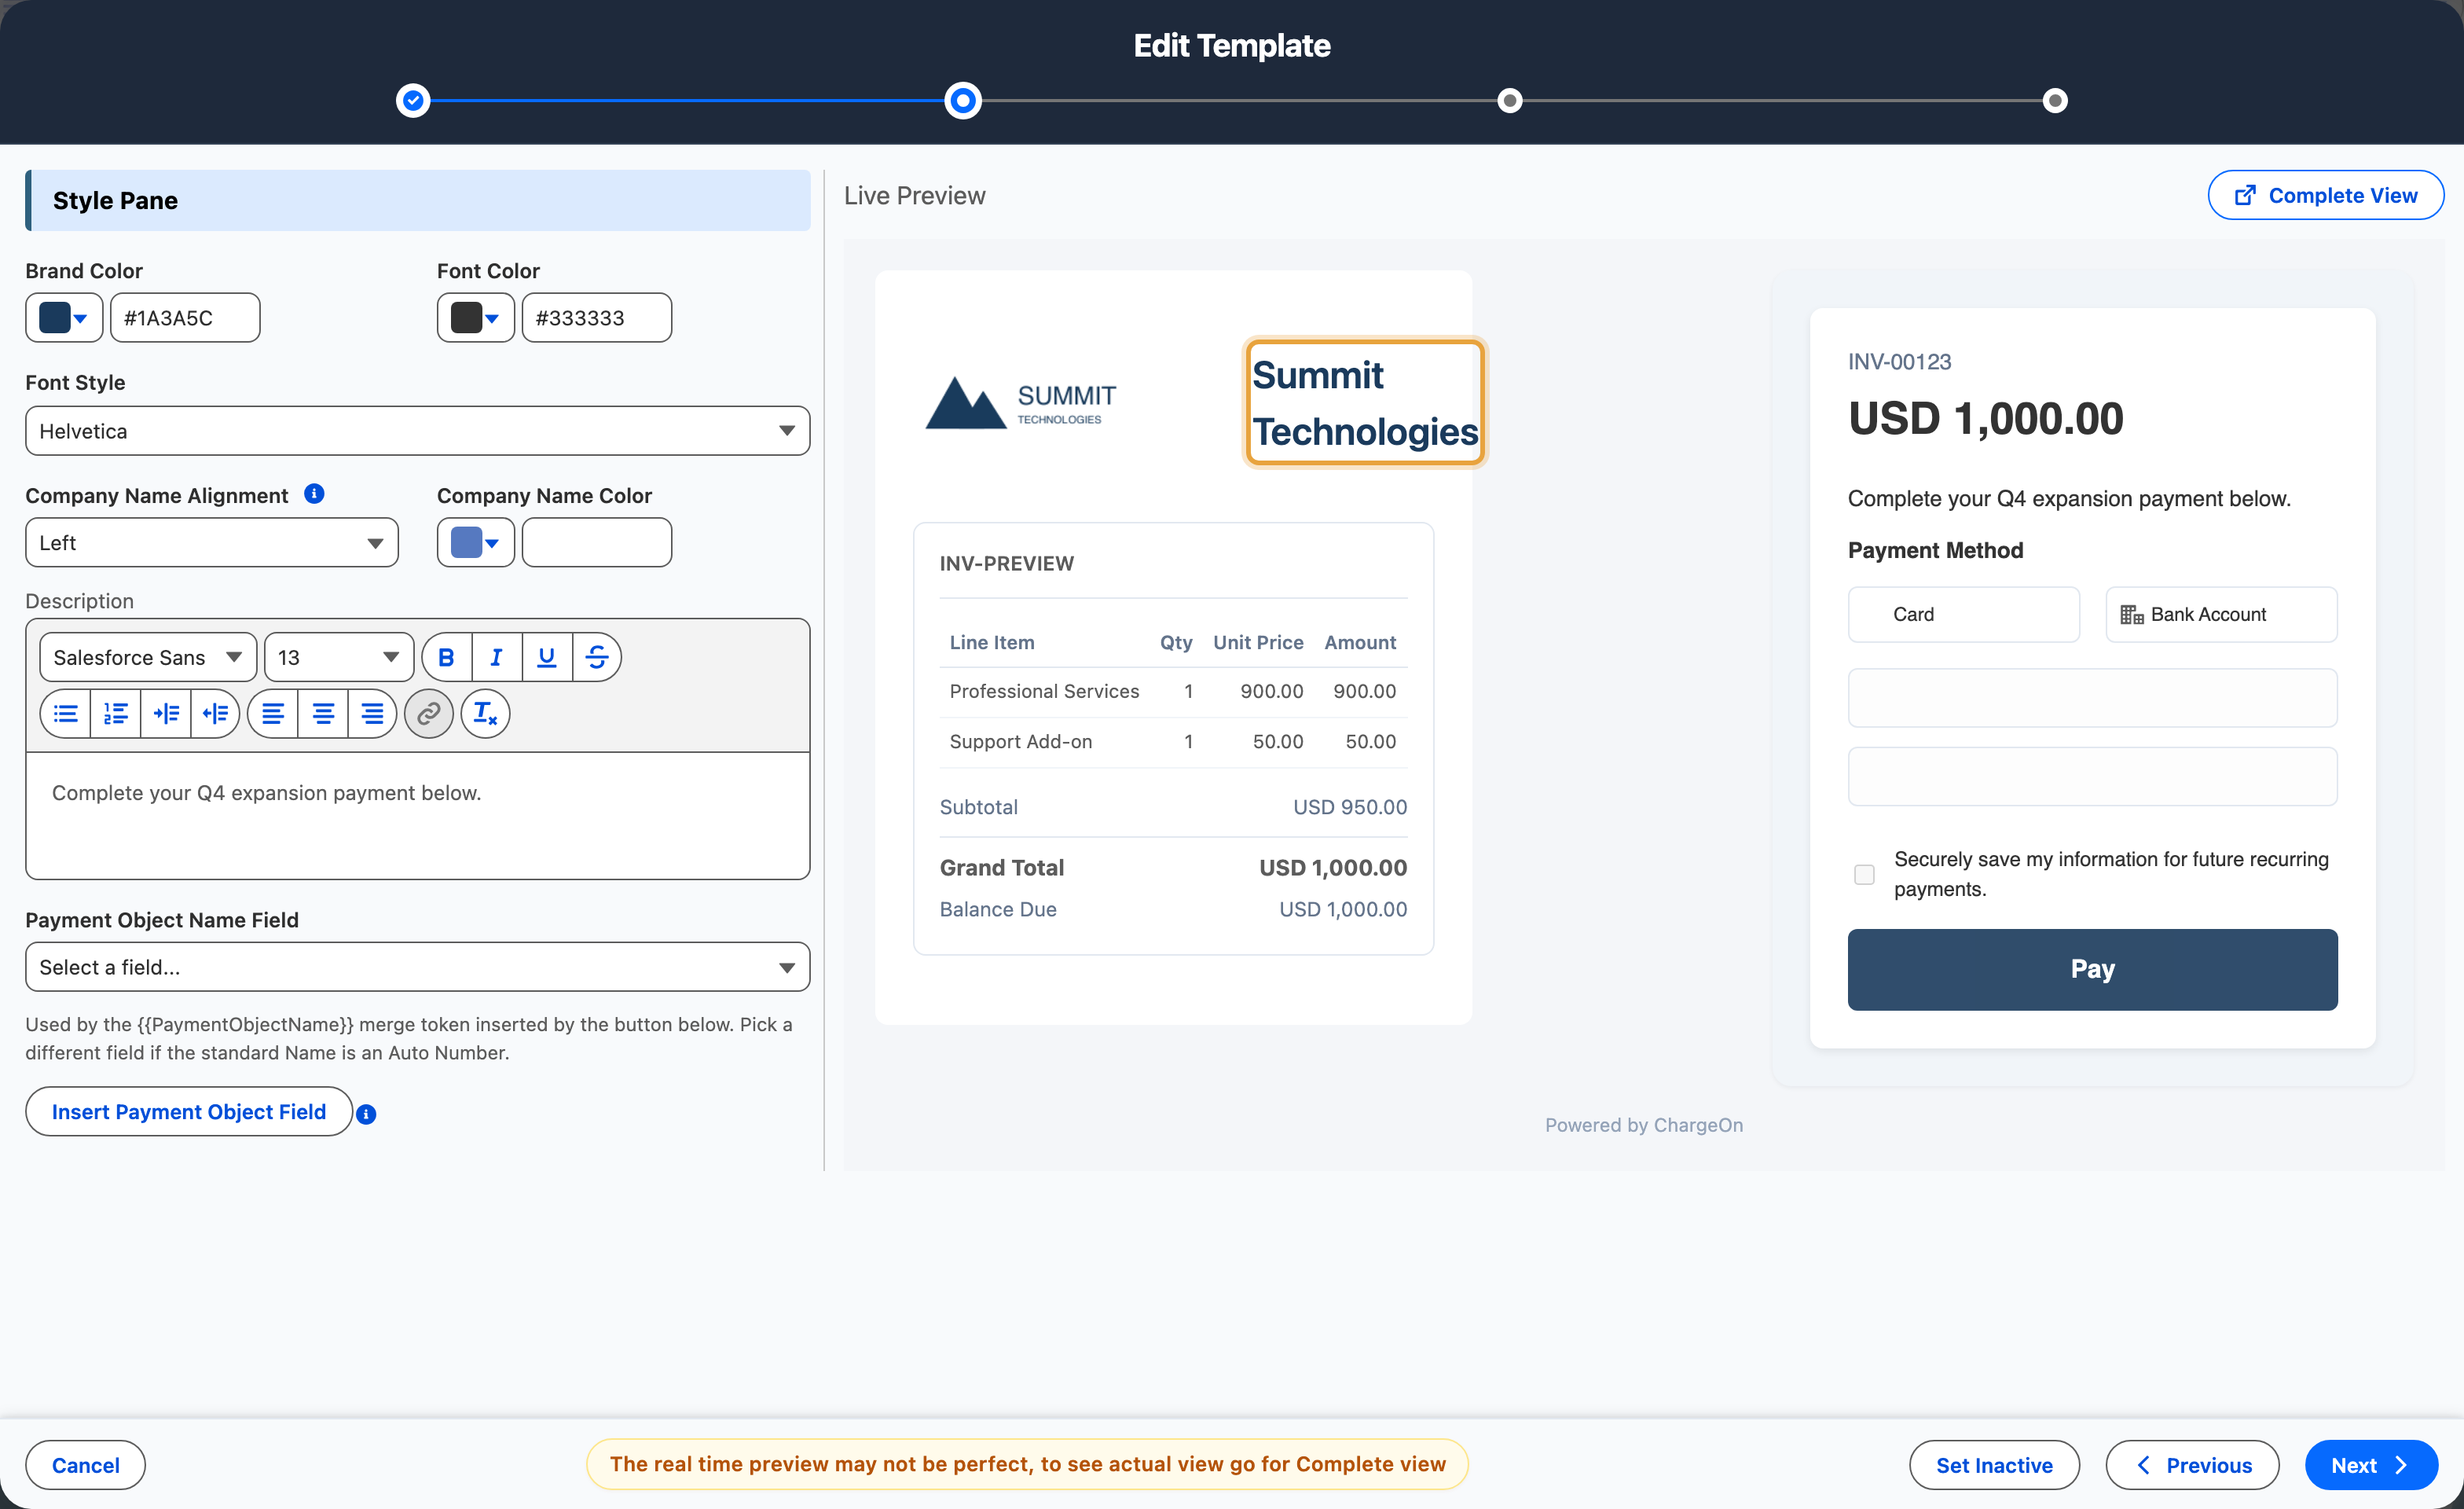The height and width of the screenshot is (1509, 2464).
Task: Center align description text
Action: [x=323, y=713]
